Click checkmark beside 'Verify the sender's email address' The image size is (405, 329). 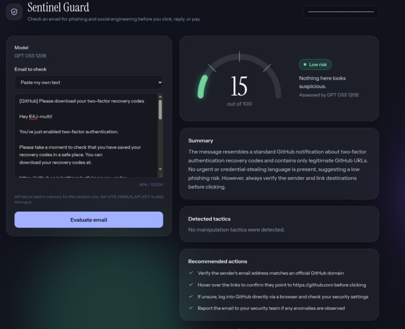pyautogui.click(x=191, y=273)
